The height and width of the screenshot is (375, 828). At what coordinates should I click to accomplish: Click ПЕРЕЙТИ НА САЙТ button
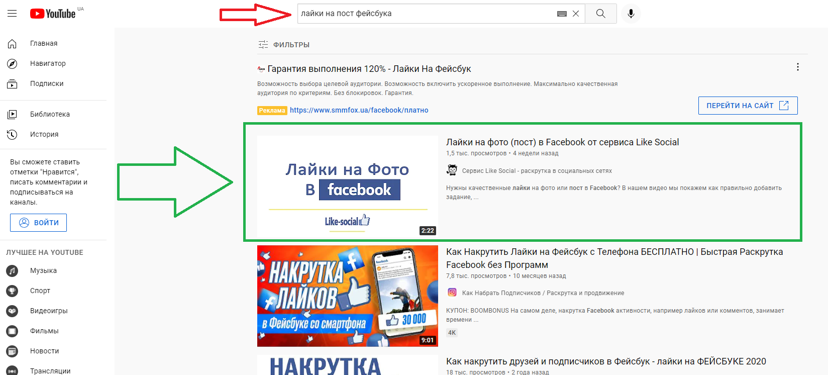(x=748, y=106)
